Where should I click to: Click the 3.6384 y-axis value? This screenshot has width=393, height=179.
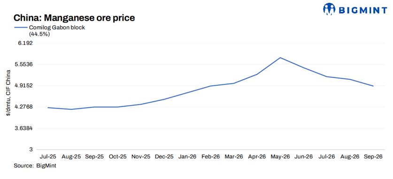tap(24, 128)
